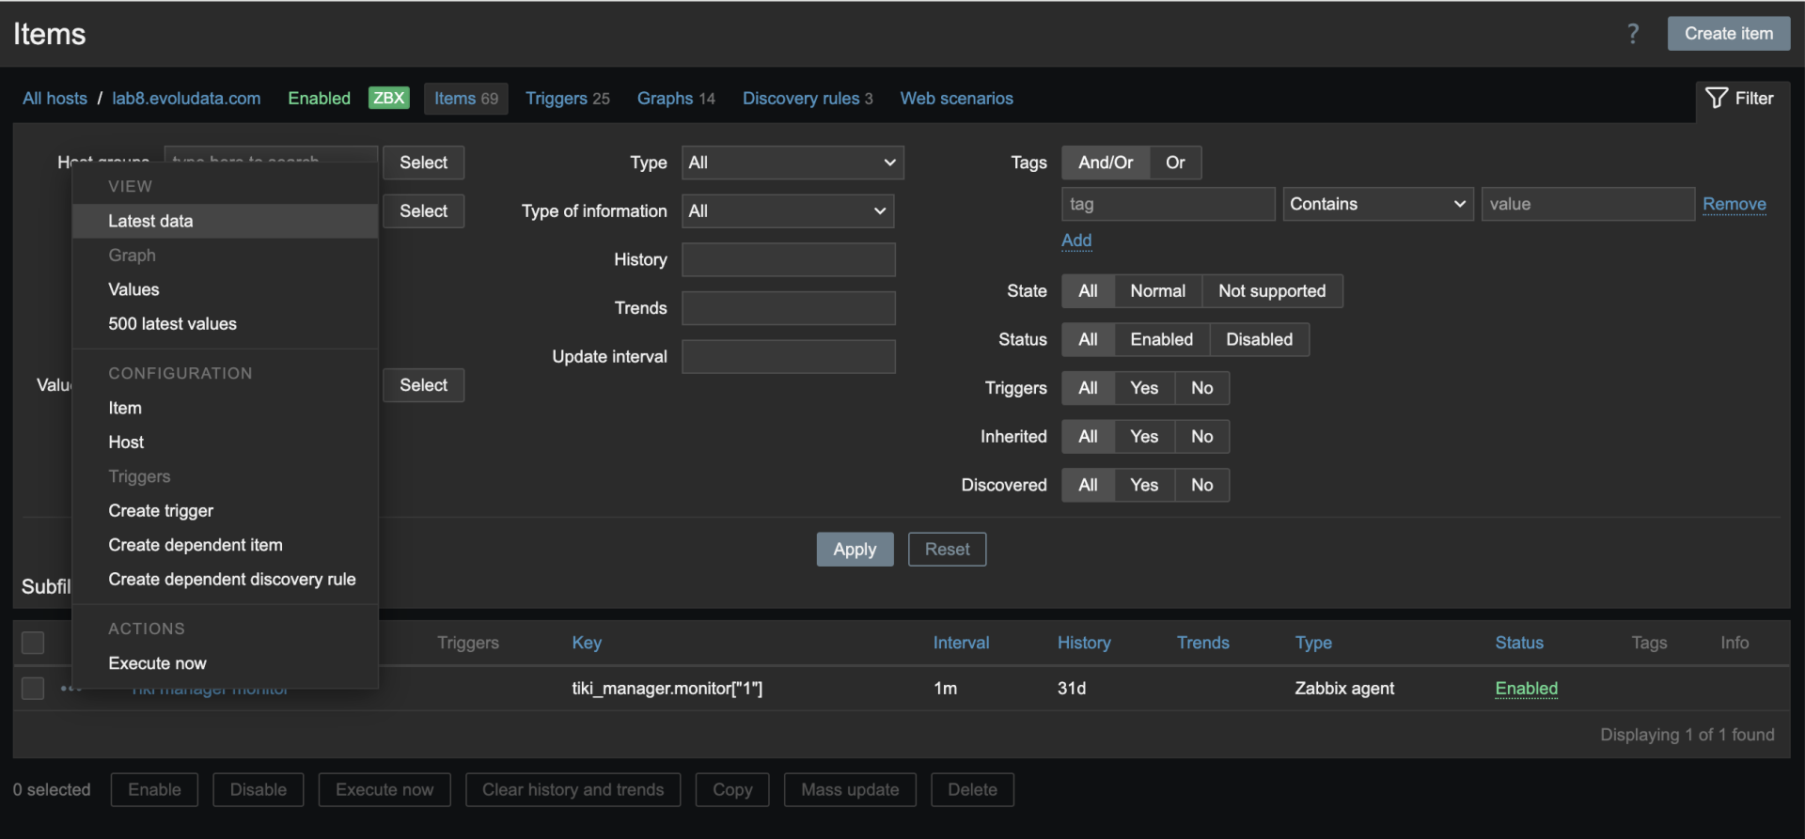The width and height of the screenshot is (1805, 839).
Task: Click the tag name input field
Action: point(1168,204)
